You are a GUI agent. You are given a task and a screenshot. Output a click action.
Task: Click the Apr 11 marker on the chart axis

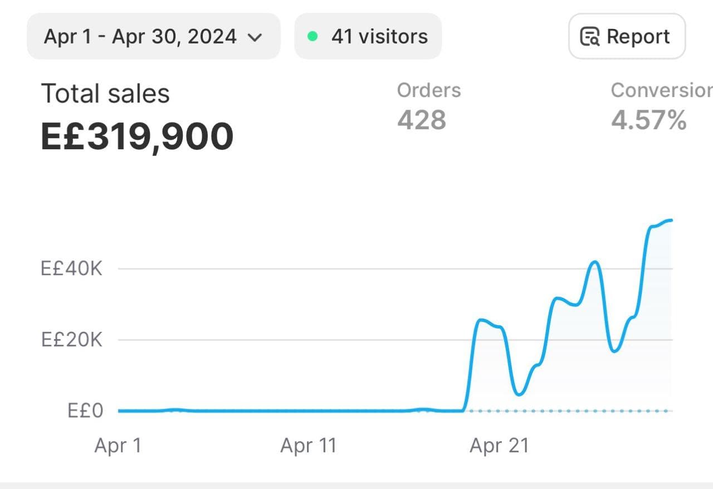click(309, 446)
